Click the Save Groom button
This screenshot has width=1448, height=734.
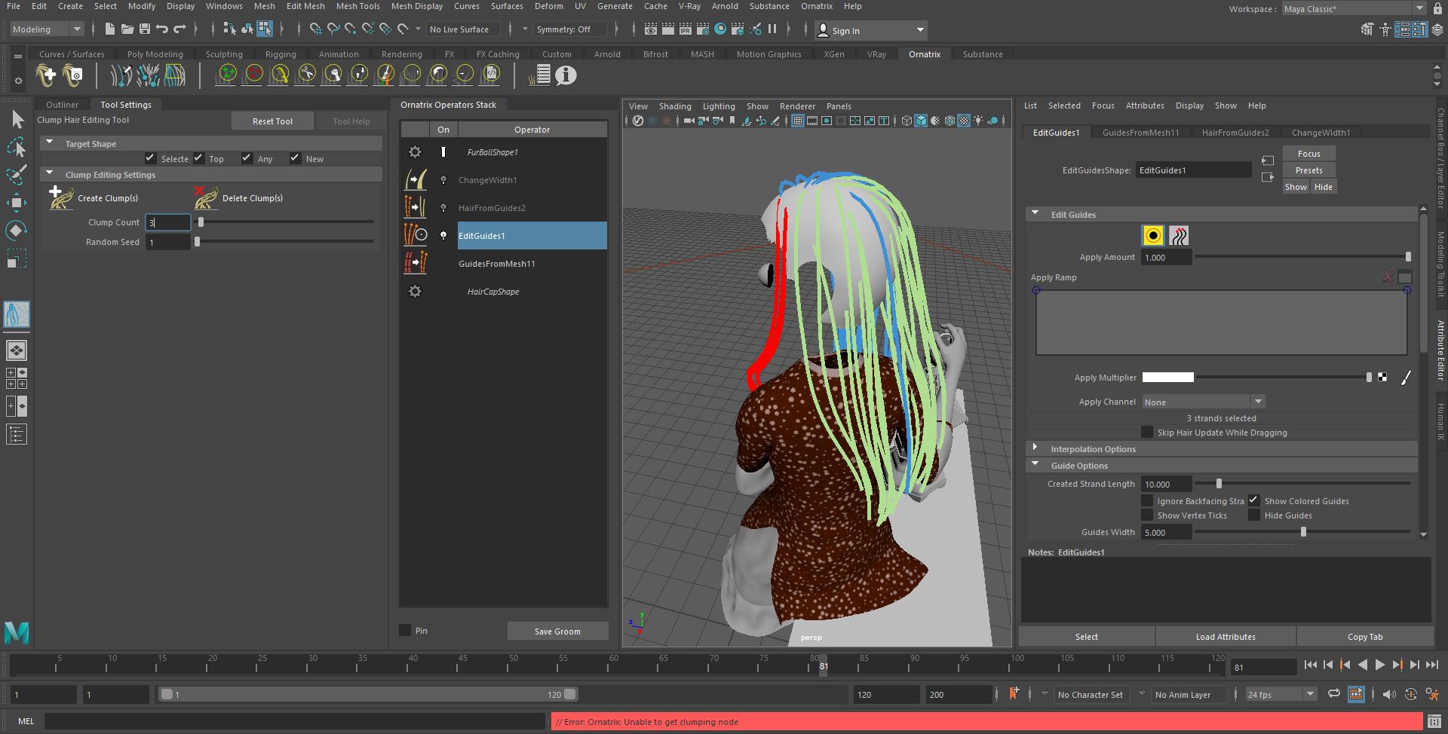click(557, 632)
